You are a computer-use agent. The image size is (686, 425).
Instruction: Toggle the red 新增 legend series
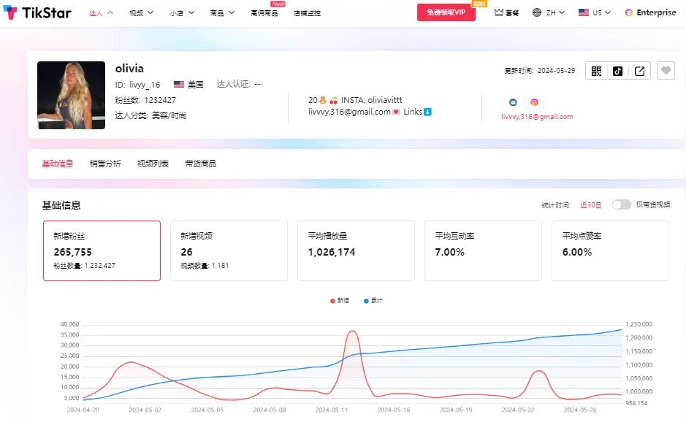click(340, 300)
